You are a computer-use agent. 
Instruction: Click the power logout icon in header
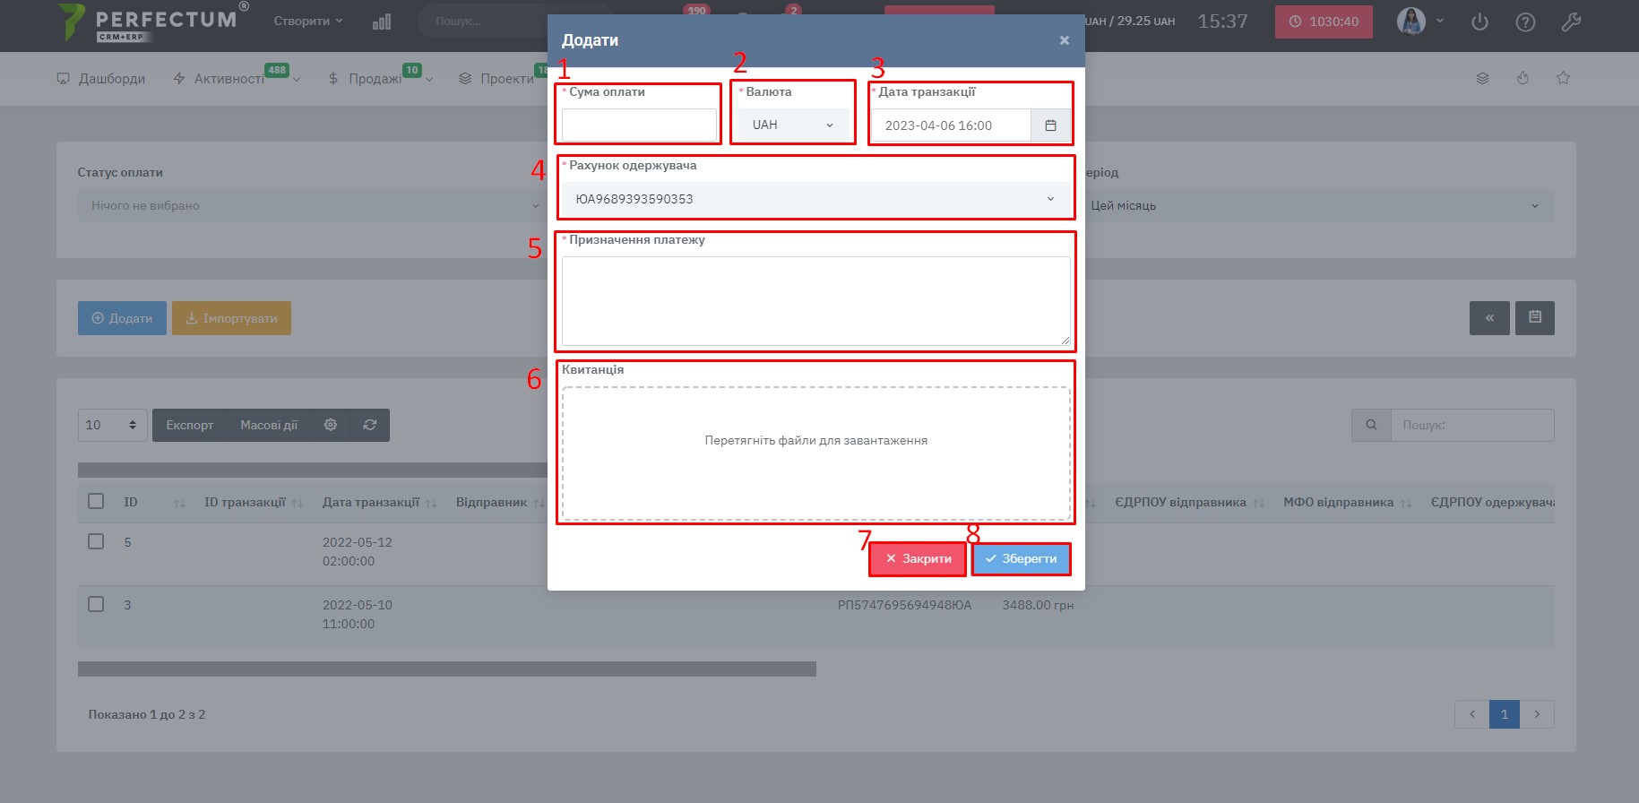tap(1479, 22)
